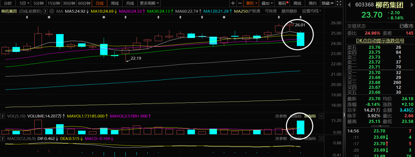The image size is (415, 157).
Task: Open the 设置均线 dropdown
Action: pos(312,11)
